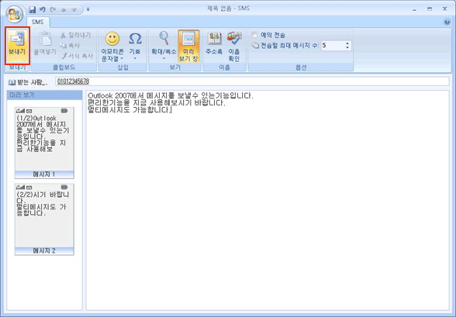Image resolution: width=456 pixels, height=317 pixels.
Task: Run 이름 확인 name check
Action: click(x=234, y=47)
